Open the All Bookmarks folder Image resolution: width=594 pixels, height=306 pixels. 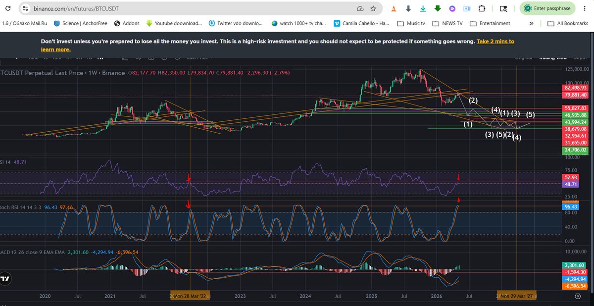pyautogui.click(x=568, y=23)
